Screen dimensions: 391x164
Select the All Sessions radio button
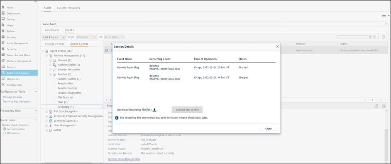(4, 133)
